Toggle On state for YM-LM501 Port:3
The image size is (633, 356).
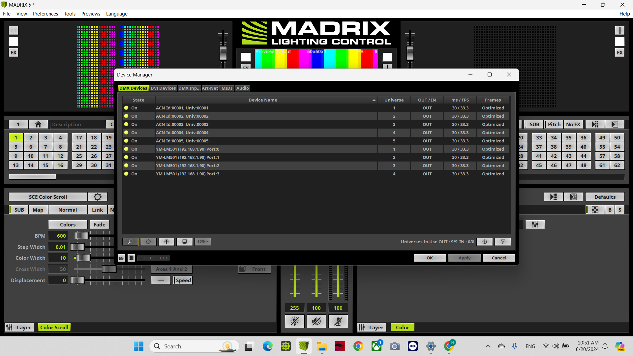pos(126,173)
